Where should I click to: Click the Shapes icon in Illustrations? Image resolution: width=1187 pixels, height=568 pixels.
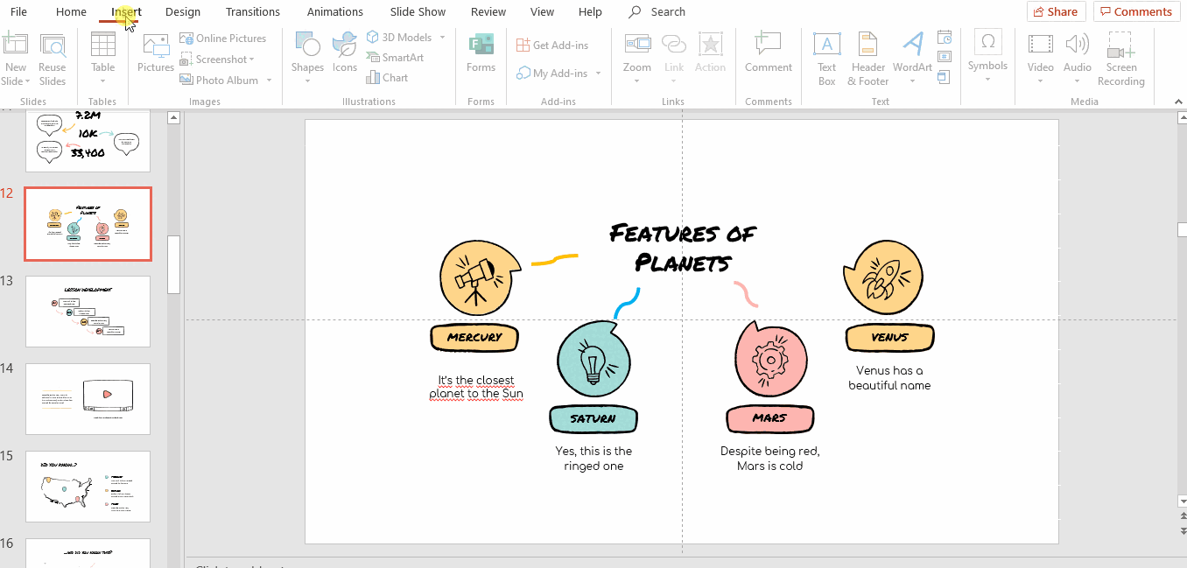tap(307, 53)
